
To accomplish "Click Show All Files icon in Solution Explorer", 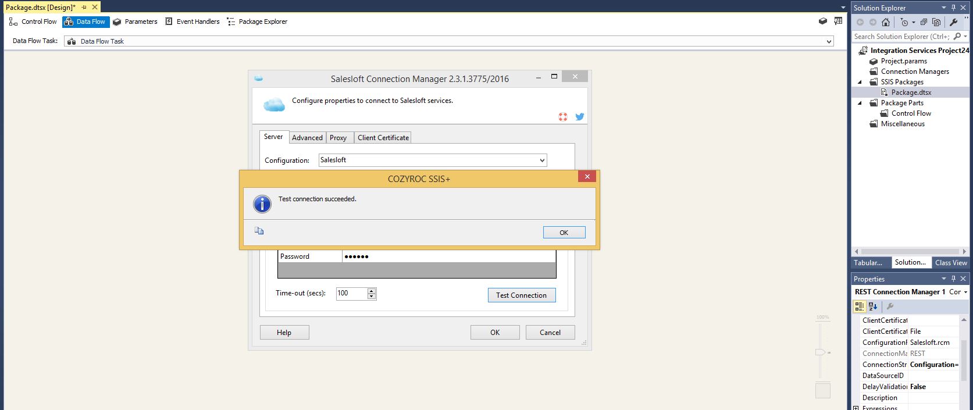I will [x=936, y=22].
